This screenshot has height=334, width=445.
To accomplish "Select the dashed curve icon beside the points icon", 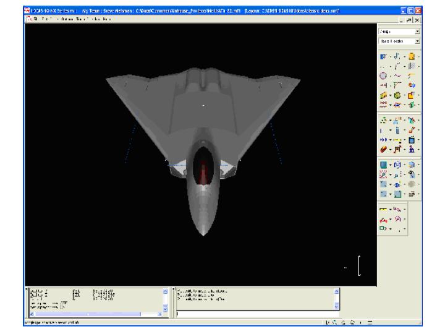I will coord(397,66).
